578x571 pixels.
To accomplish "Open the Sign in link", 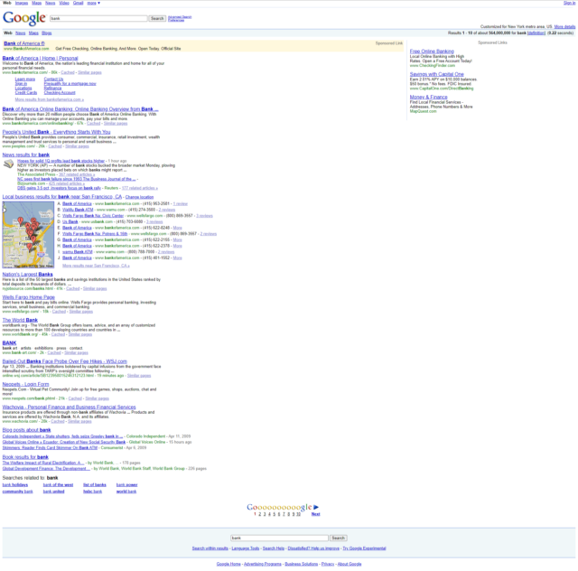I will tap(569, 3).
